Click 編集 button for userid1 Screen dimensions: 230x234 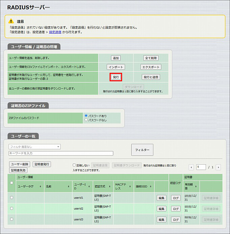(x=161, y=198)
